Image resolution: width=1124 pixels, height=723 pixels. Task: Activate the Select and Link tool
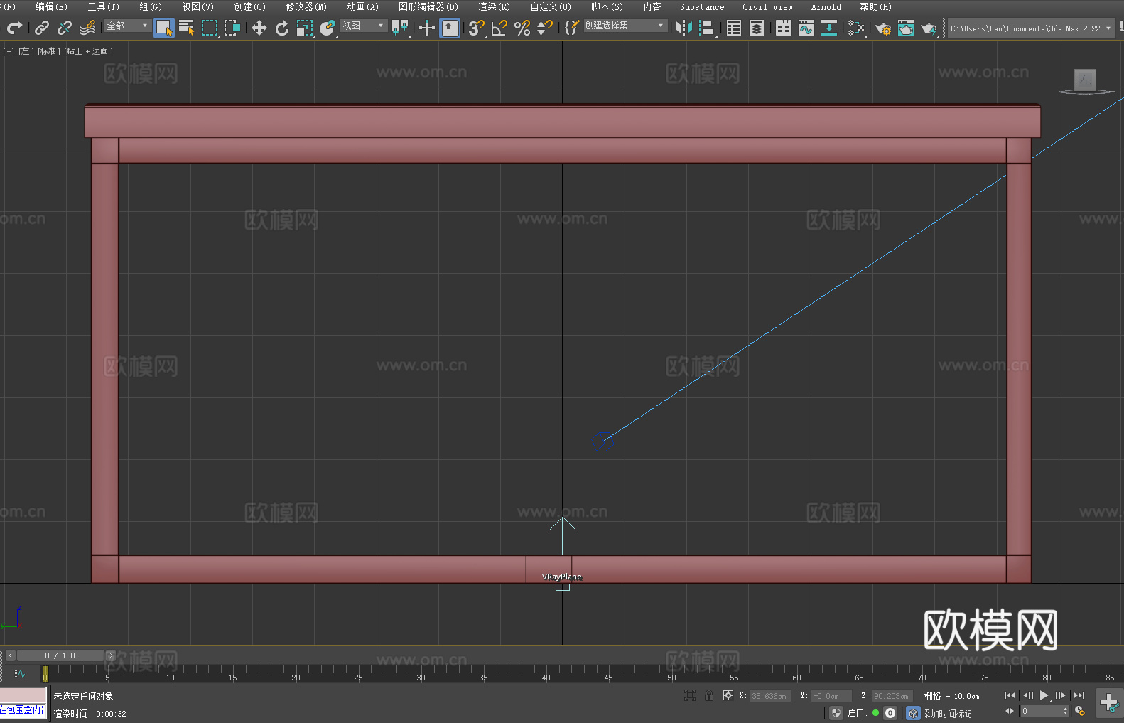click(x=42, y=28)
